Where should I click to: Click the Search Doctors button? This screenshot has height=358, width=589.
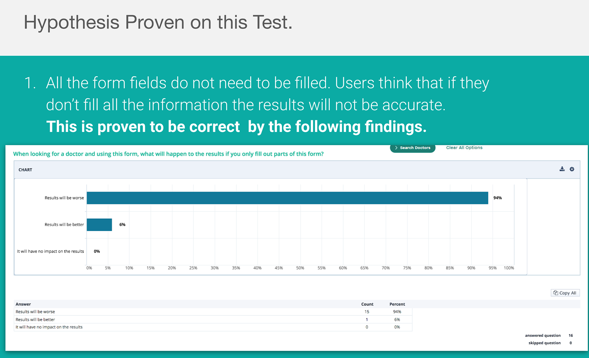413,148
